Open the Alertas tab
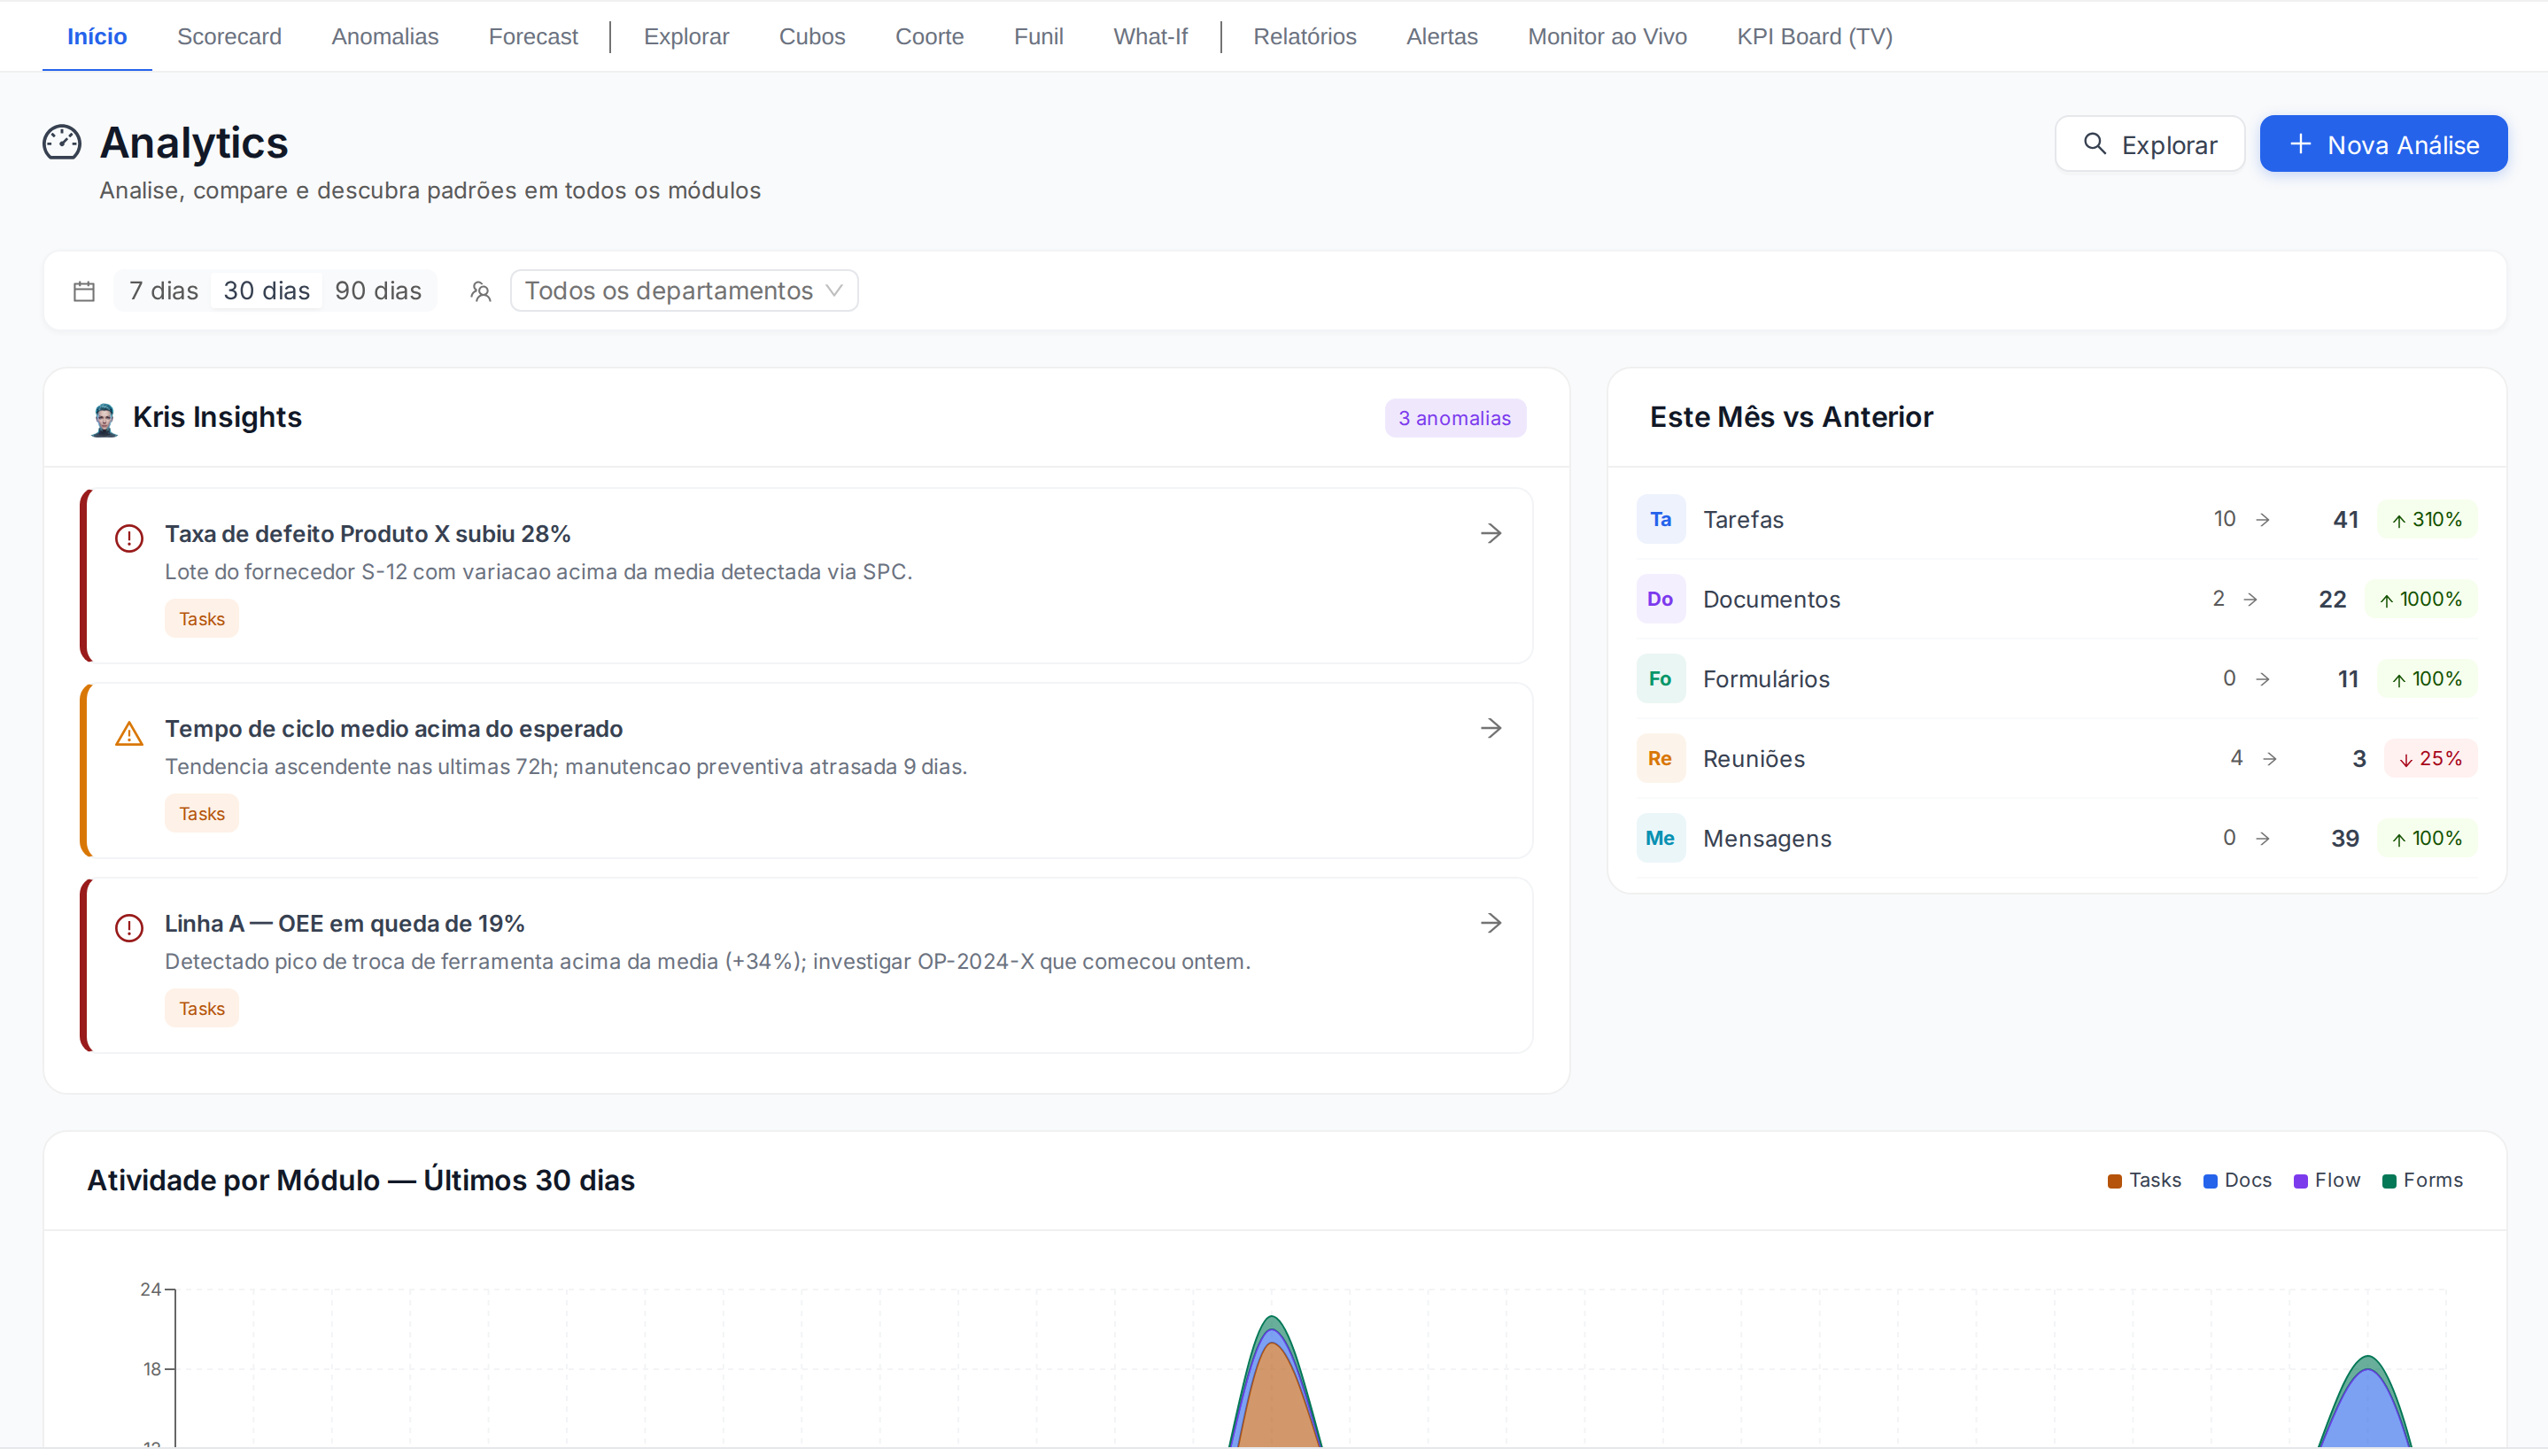 coord(1442,36)
